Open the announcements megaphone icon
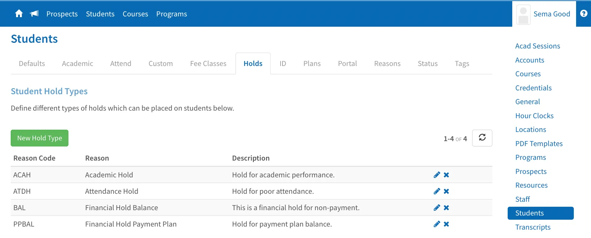The width and height of the screenshot is (591, 238). [x=34, y=14]
